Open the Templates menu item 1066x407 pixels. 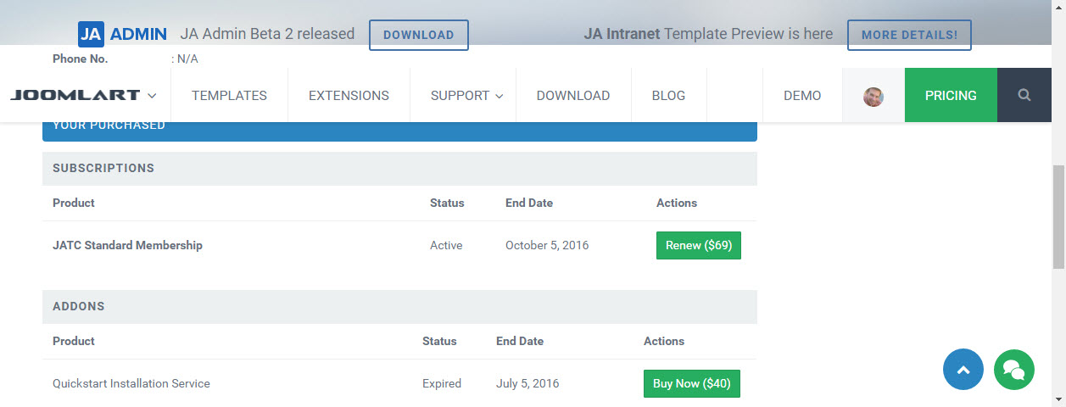(x=229, y=96)
